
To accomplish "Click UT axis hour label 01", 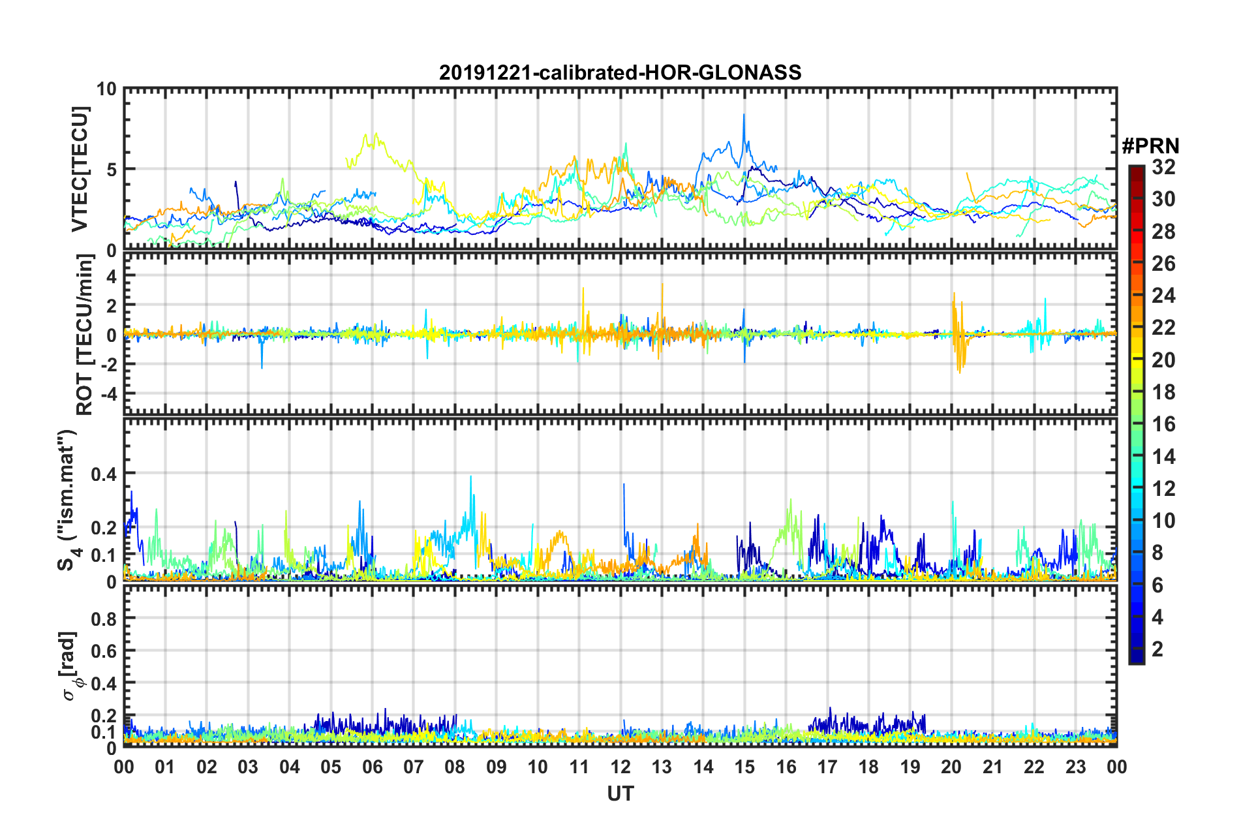I will tap(165, 767).
